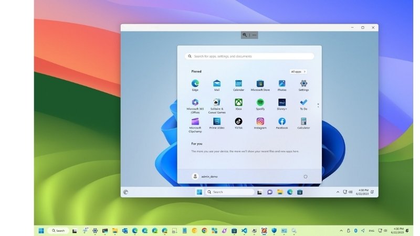Launch Microsoft Clipchamp
This screenshot has width=420, height=236.
(x=195, y=125)
